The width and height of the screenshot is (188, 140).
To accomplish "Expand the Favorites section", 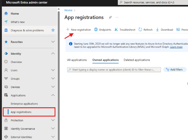I will (x=53, y=42).
